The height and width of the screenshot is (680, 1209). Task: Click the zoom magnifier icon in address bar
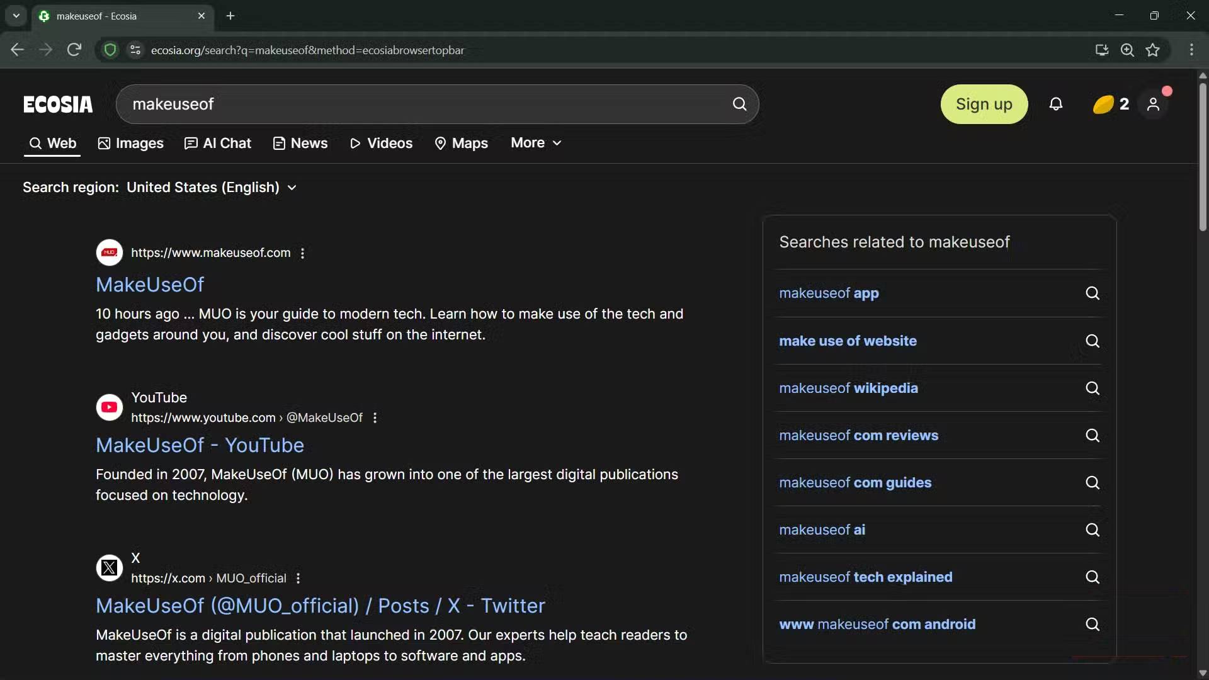click(x=1127, y=50)
